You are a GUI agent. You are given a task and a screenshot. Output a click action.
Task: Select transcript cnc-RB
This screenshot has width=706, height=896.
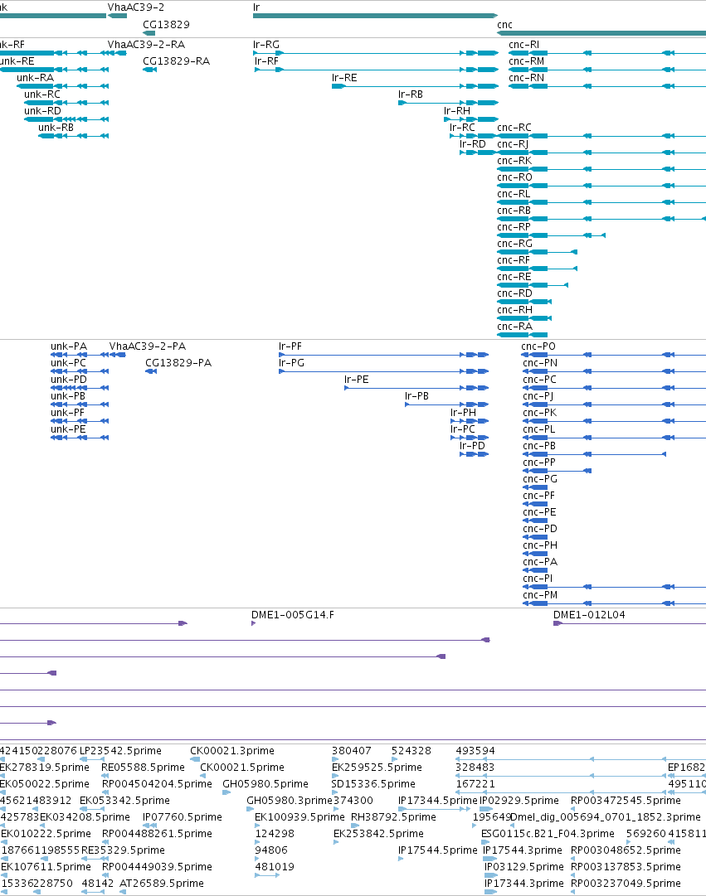click(514, 211)
